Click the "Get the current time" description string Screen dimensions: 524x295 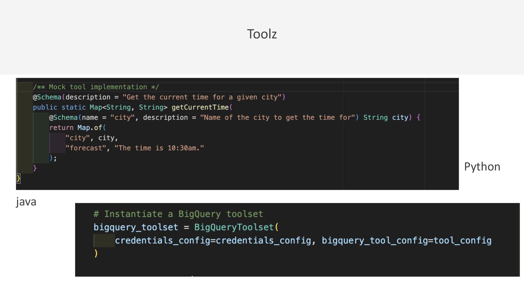(202, 97)
